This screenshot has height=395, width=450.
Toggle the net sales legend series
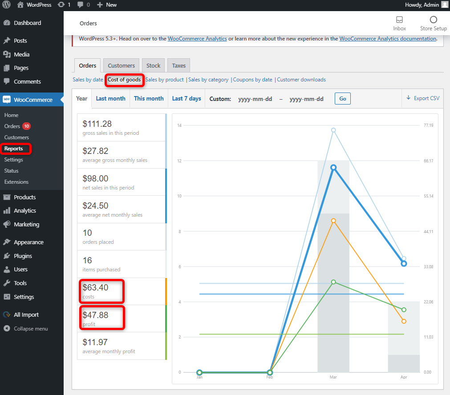122,182
